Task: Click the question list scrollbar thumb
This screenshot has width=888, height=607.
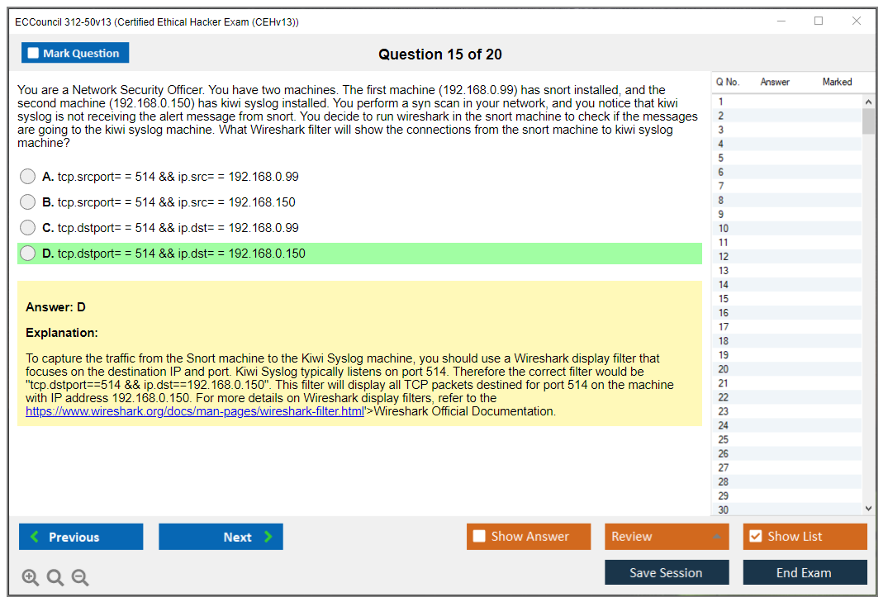Action: (868, 121)
